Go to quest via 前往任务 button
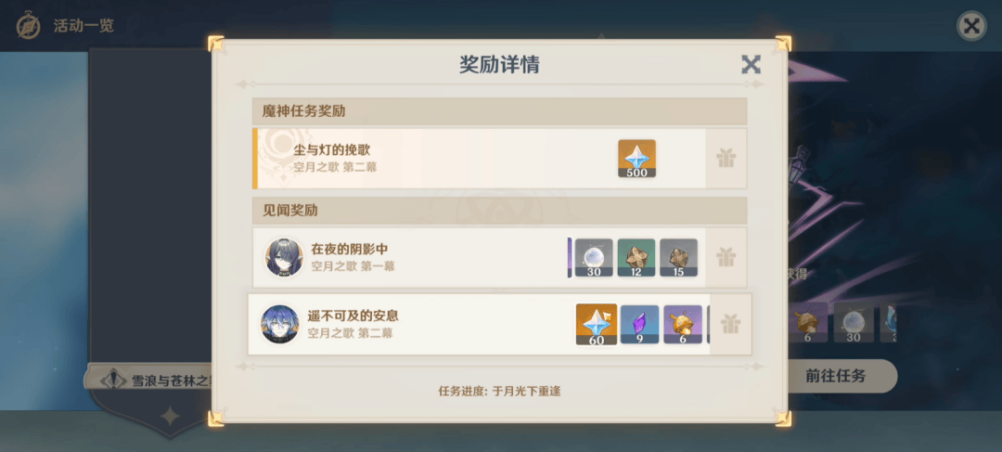The image size is (1002, 452). [x=836, y=376]
